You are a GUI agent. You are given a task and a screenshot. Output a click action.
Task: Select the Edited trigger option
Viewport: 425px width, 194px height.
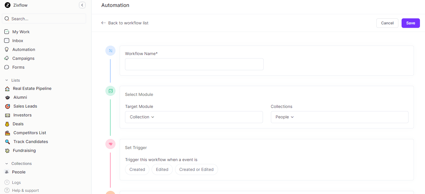pos(162,169)
